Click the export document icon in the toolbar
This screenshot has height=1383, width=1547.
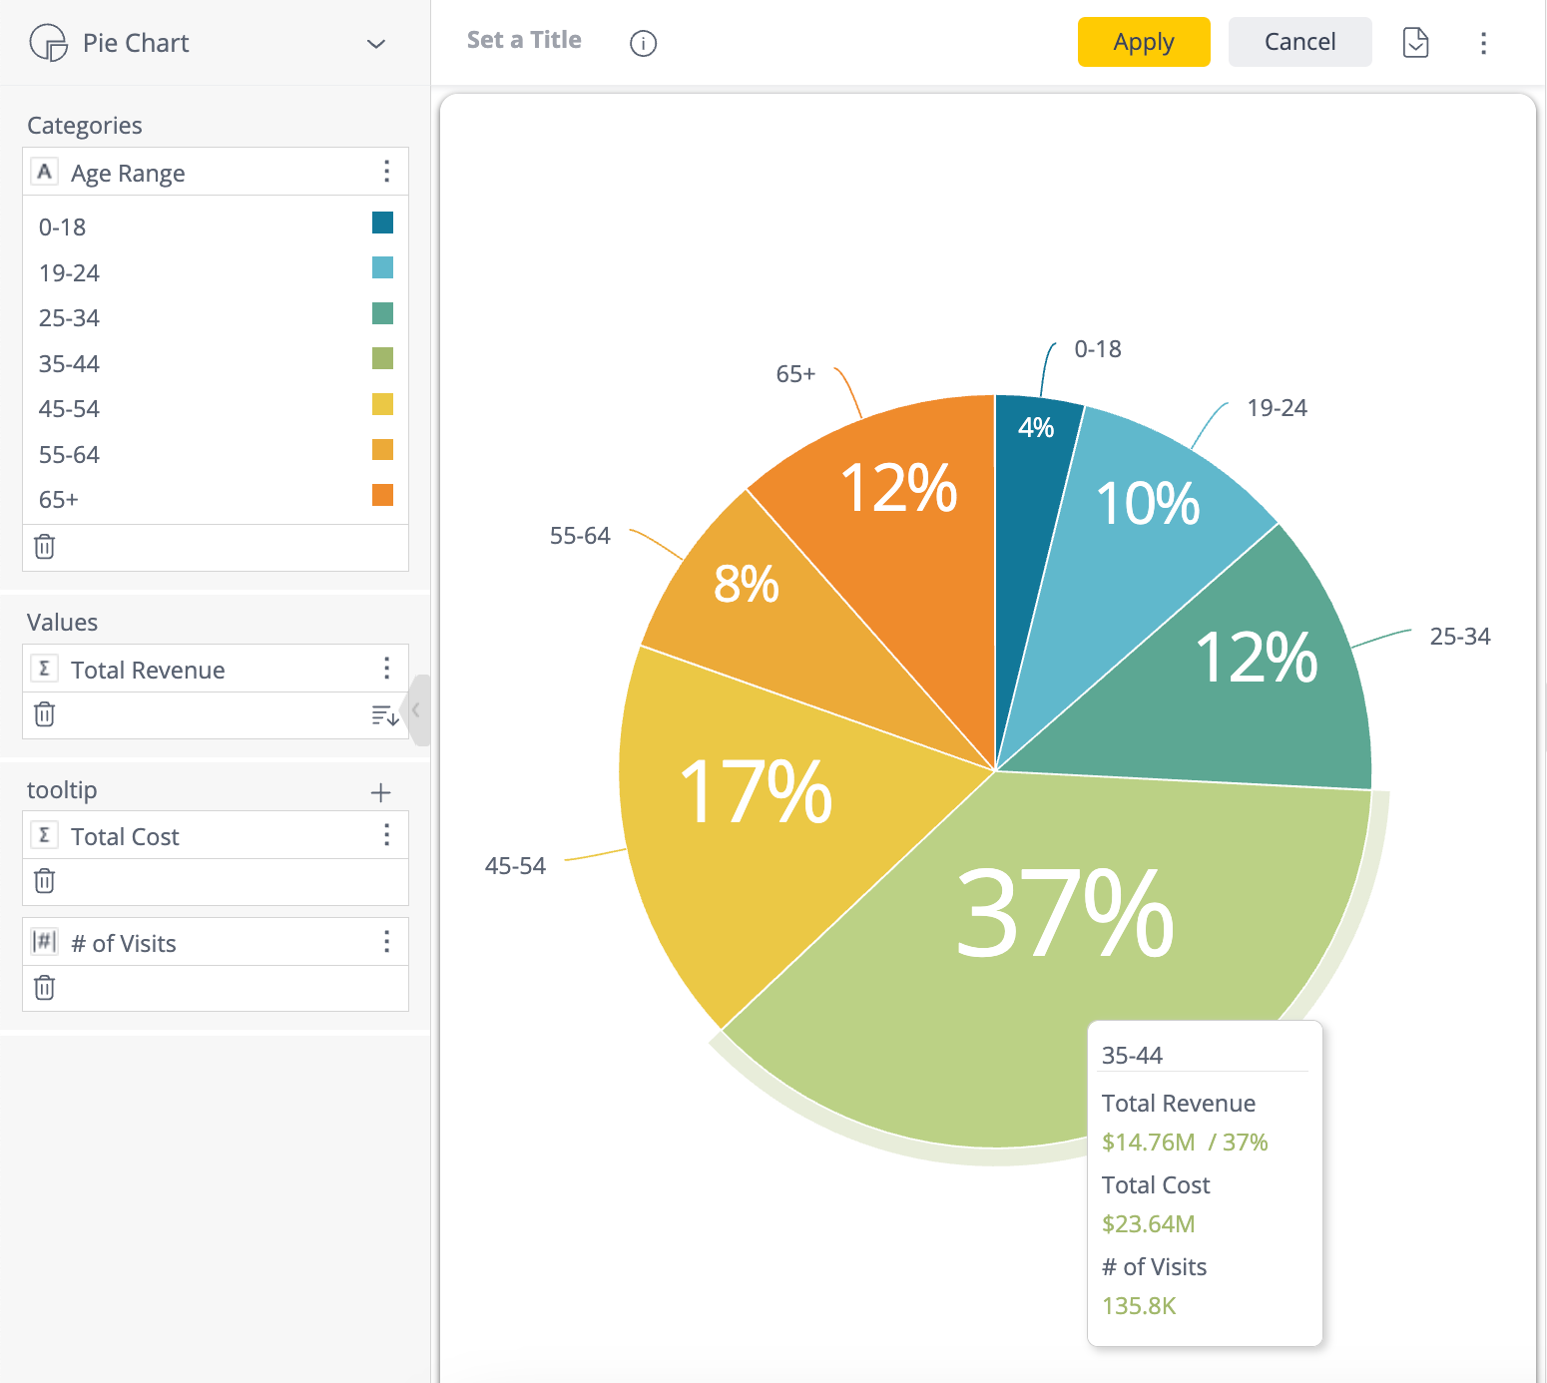(x=1415, y=43)
